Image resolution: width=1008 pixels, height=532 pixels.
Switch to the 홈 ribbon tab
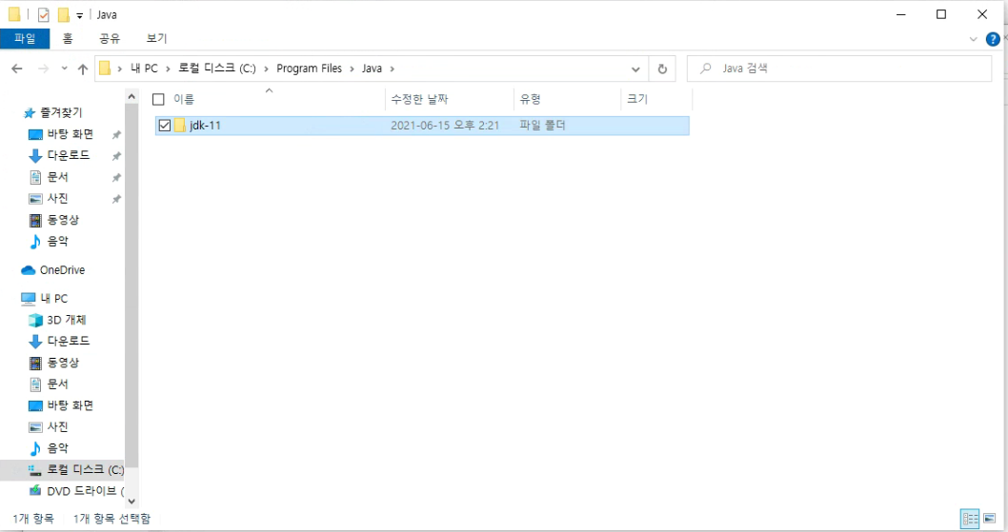tap(68, 39)
